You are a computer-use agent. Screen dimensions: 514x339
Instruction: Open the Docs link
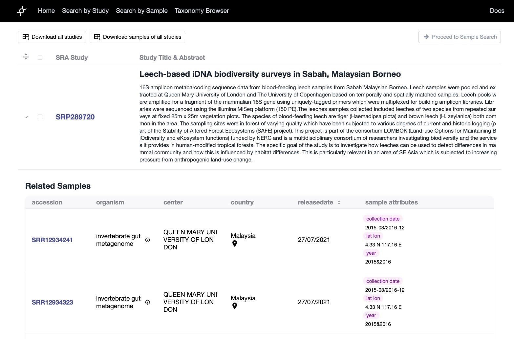point(497,11)
